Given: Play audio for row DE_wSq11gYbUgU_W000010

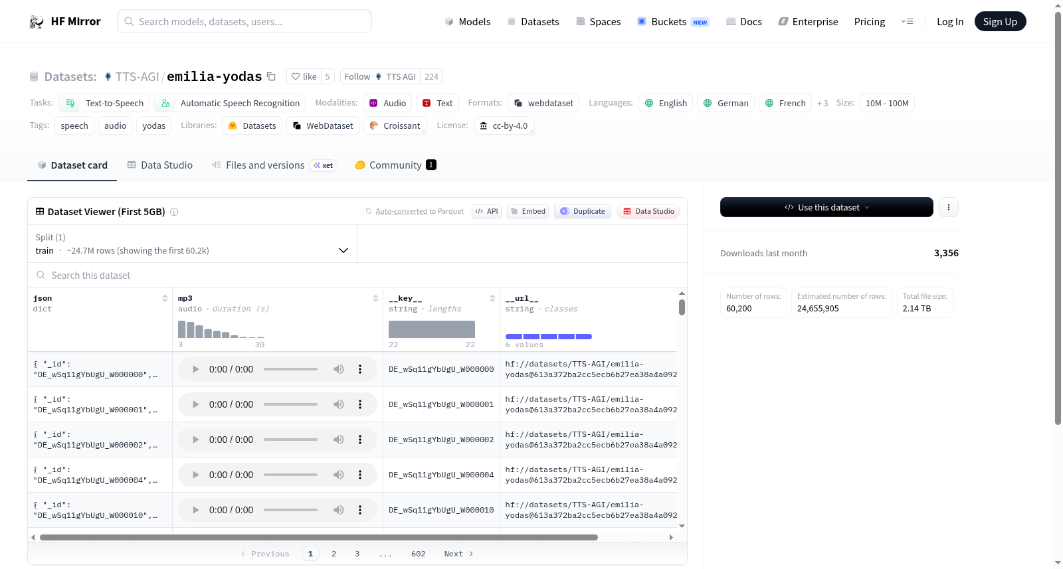Looking at the screenshot, I should (195, 510).
